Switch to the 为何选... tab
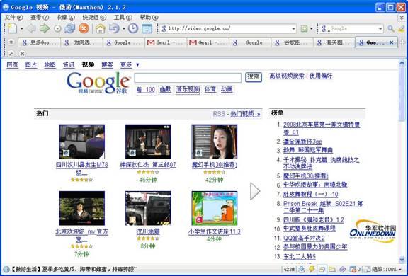 click(81, 42)
